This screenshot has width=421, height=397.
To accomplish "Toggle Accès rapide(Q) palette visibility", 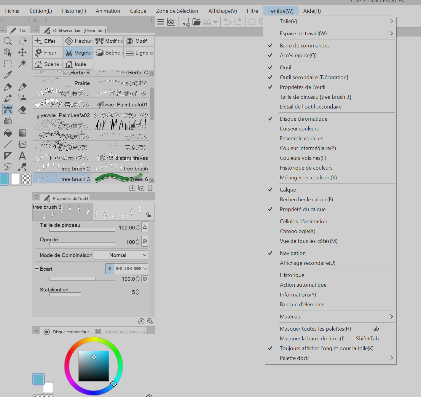I will tap(330, 55).
